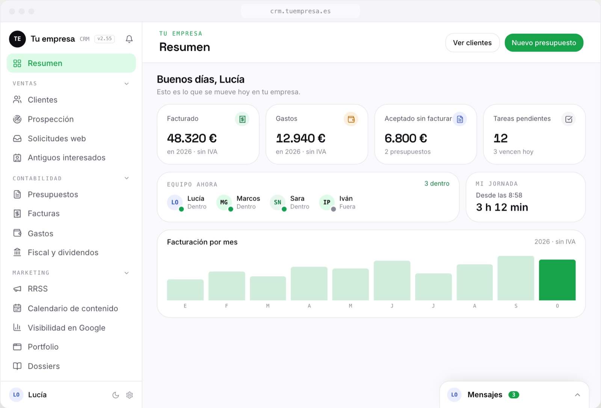
Task: Select the September bar in chart
Action: click(x=516, y=278)
